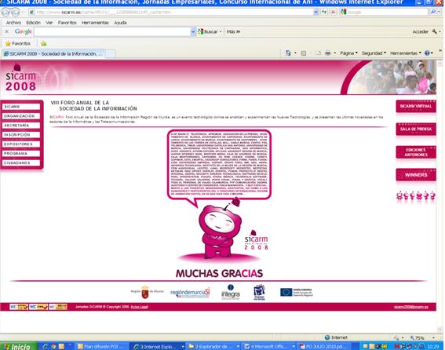Click the browser address bar URL field
The image size is (445, 350).
[172, 13]
